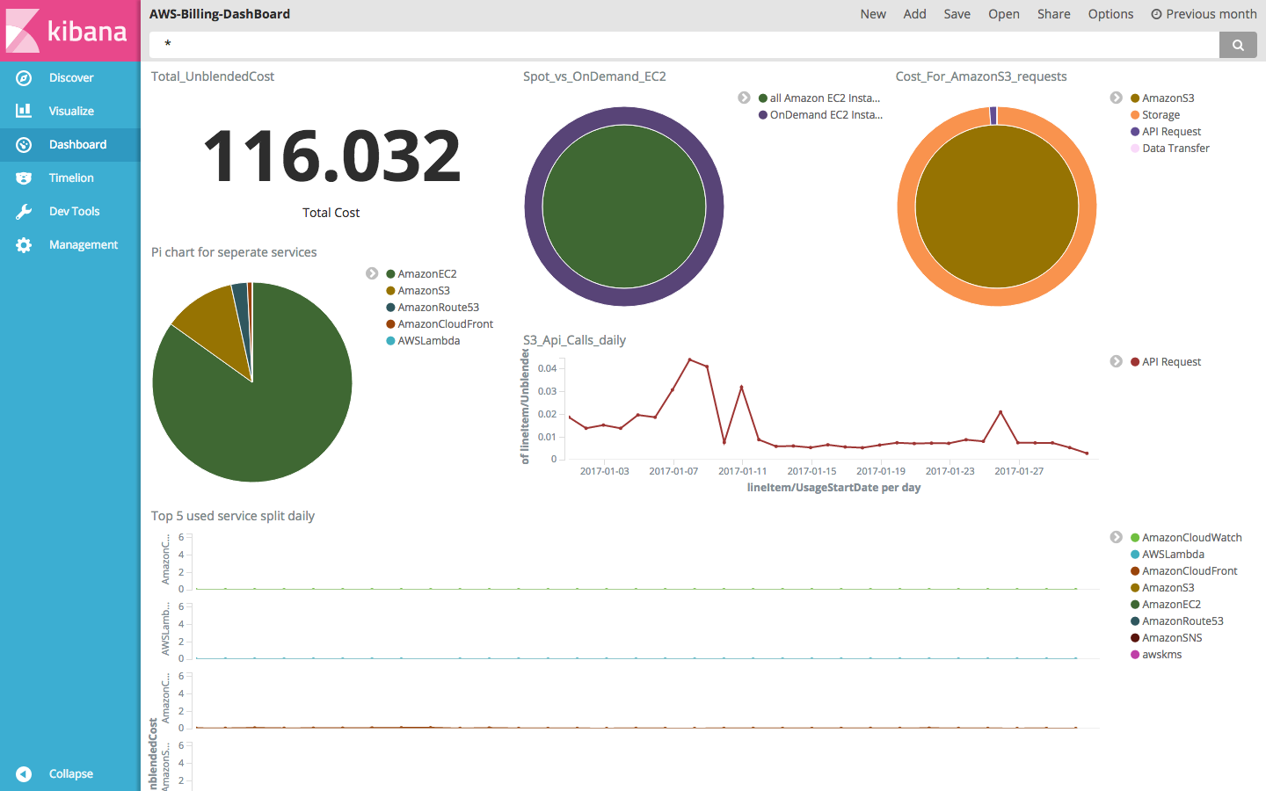Screen dimensions: 1266x791
Task: Click AmazonS3 color dot in pie legend
Action: click(390, 291)
